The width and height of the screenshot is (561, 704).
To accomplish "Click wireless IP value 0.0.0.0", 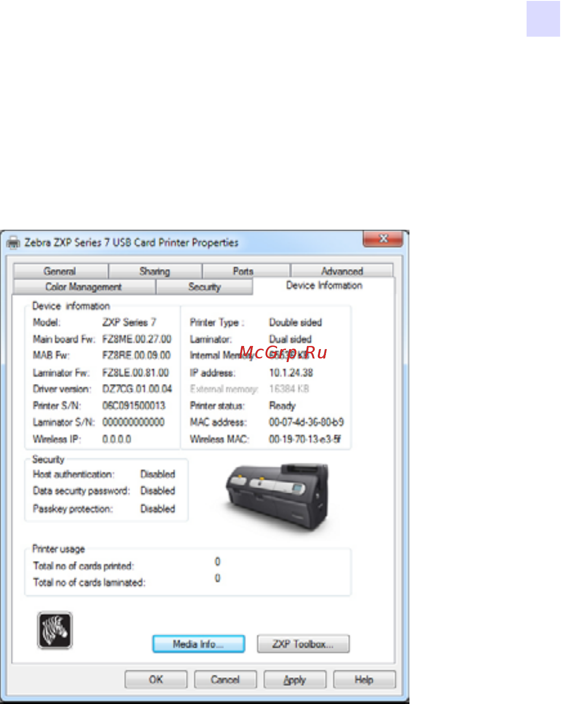I will pos(117,439).
